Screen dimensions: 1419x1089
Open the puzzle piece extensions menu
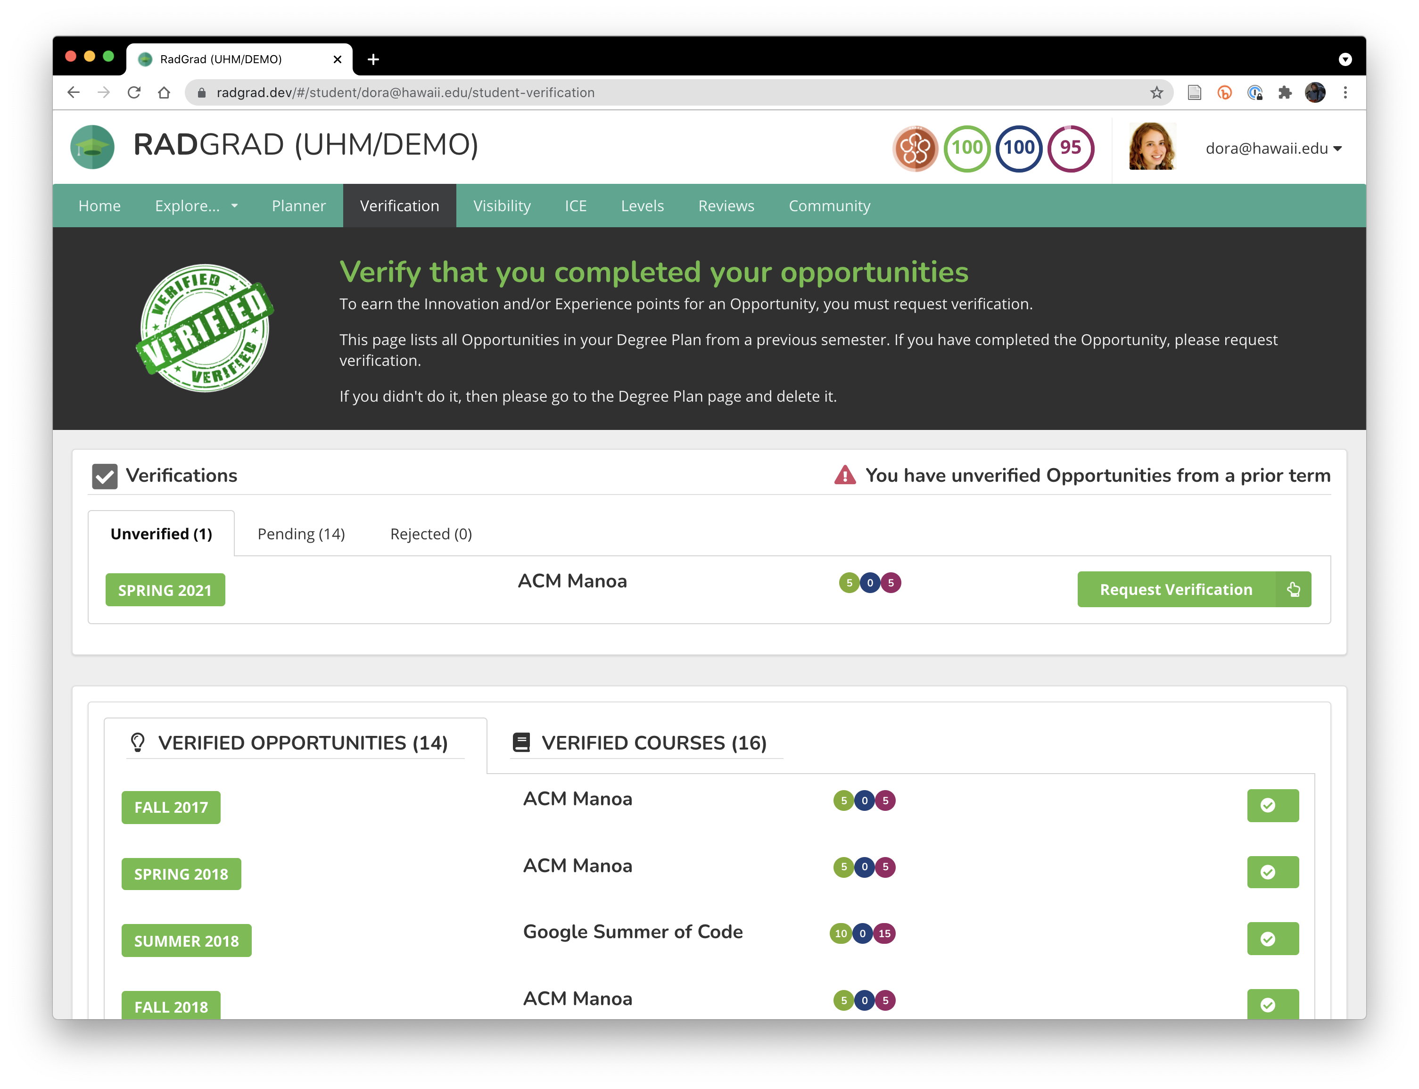(1285, 93)
